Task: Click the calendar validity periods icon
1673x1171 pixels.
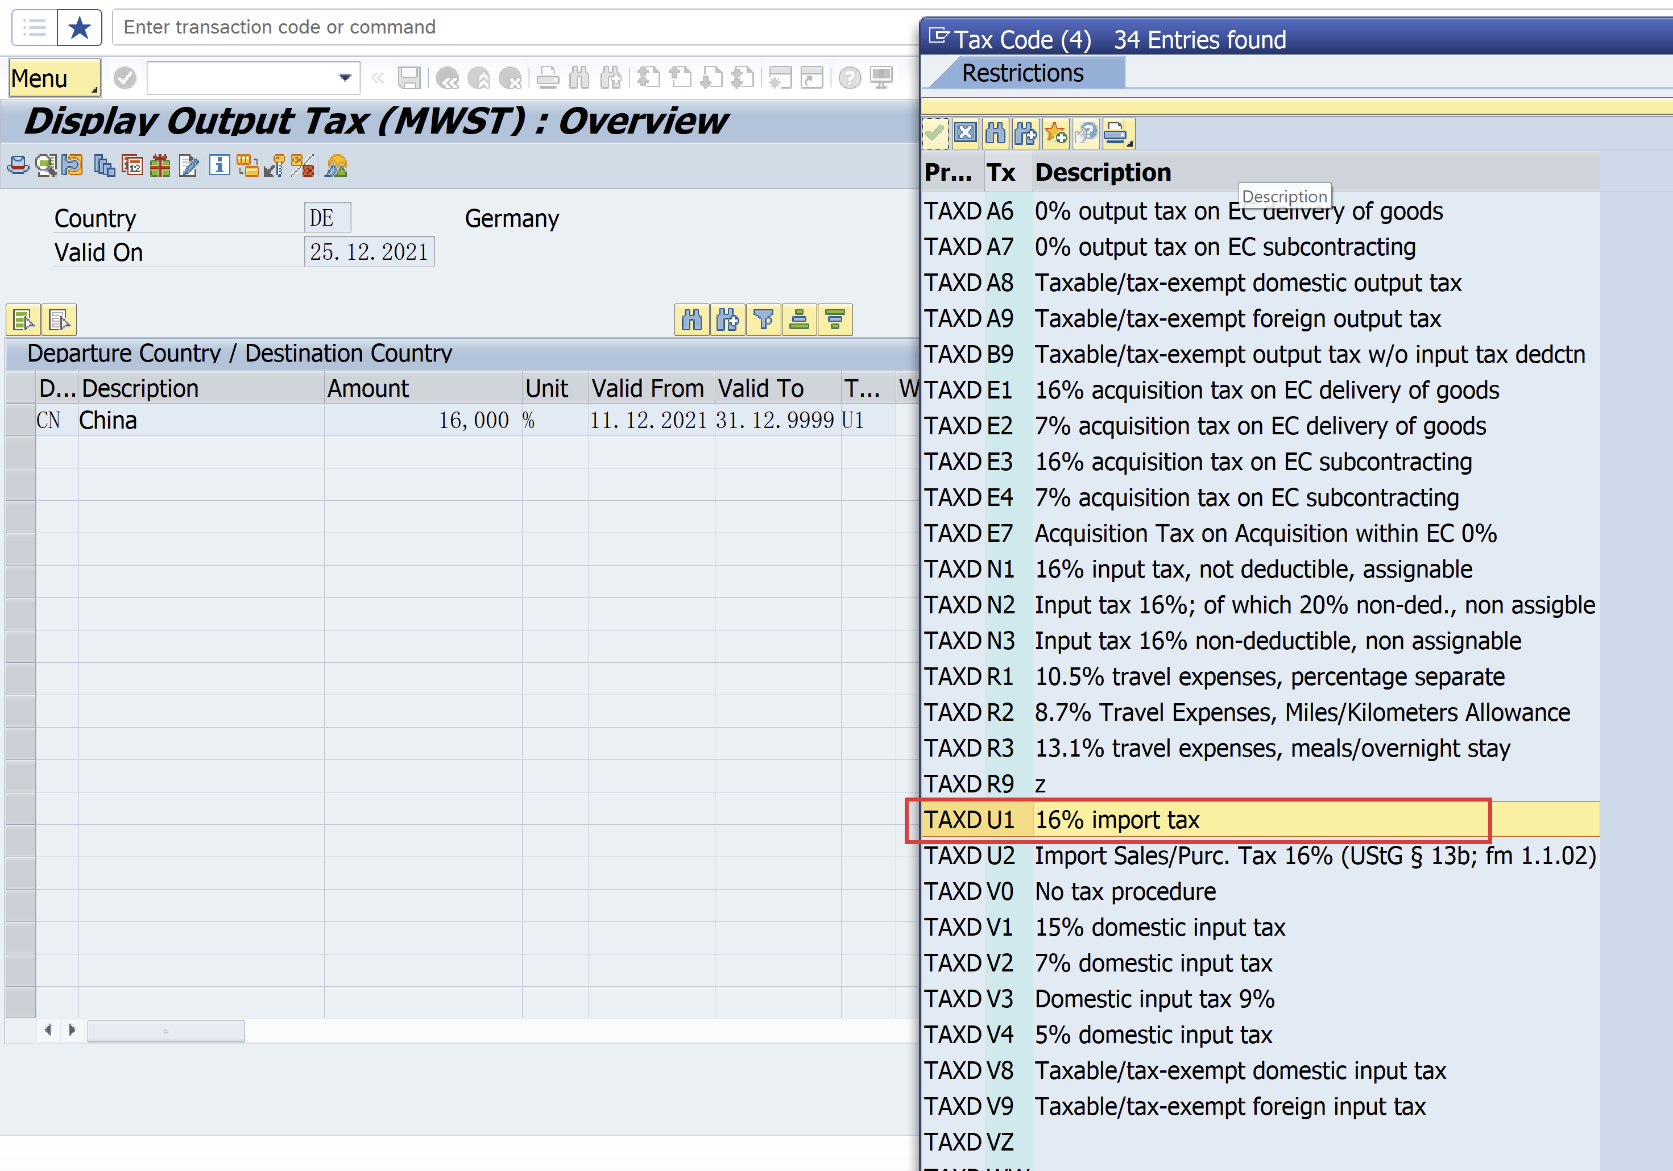Action: point(132,166)
